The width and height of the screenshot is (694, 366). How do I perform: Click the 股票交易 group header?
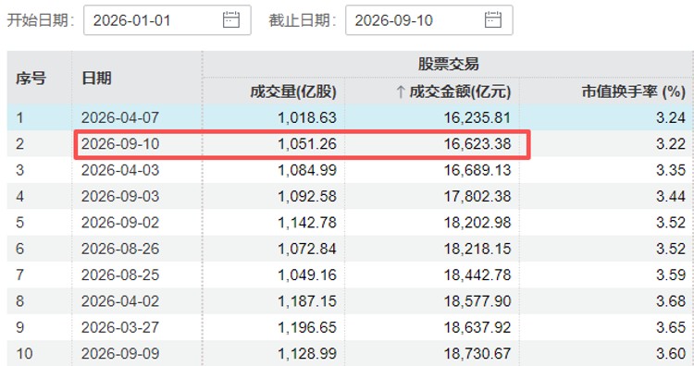[449, 64]
